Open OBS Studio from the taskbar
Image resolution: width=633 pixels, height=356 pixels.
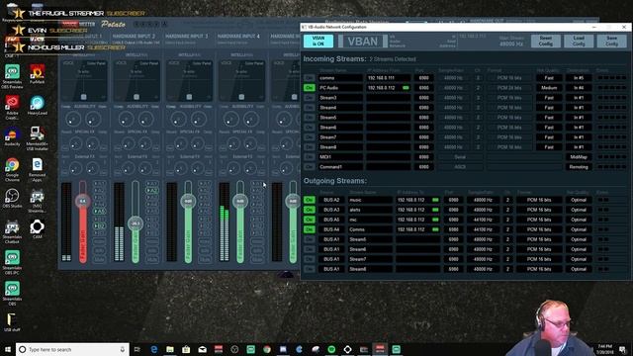coord(234,349)
